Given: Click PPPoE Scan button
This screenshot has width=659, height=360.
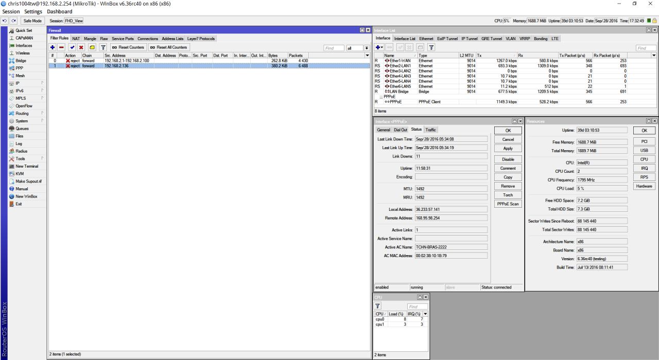Looking at the screenshot, I should (508, 204).
